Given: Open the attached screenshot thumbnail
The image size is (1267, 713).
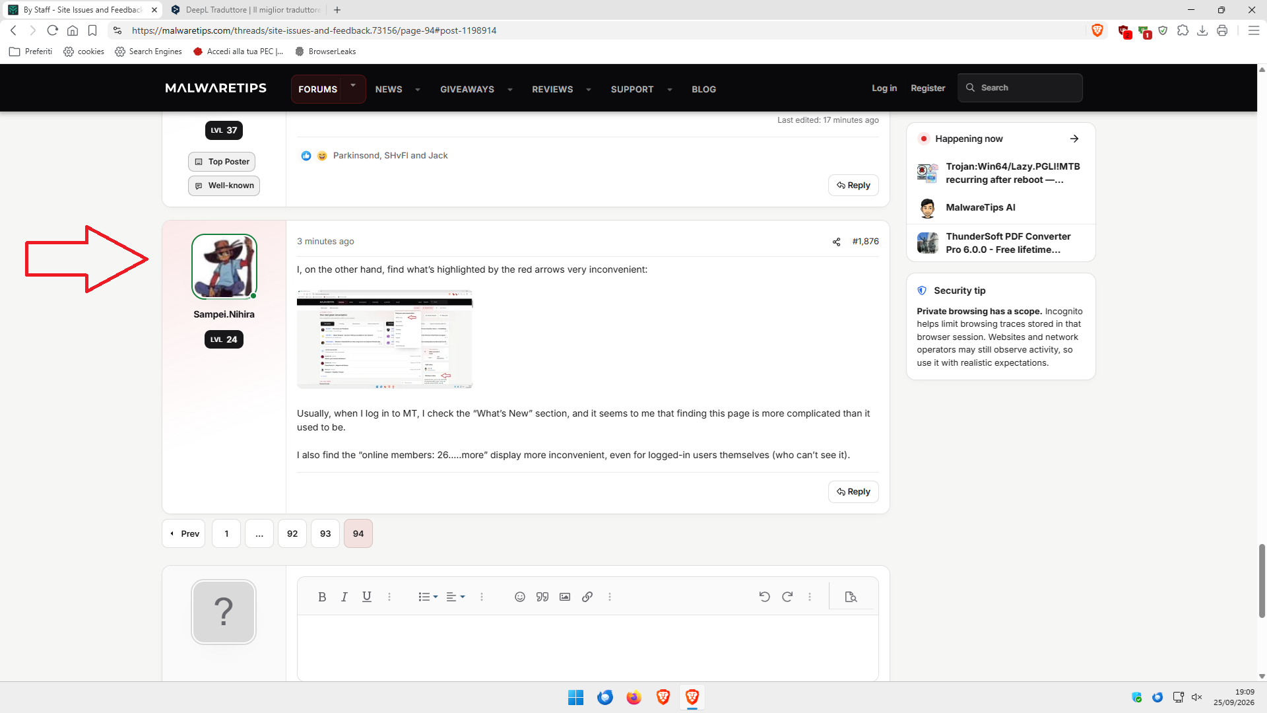Looking at the screenshot, I should [x=385, y=339].
